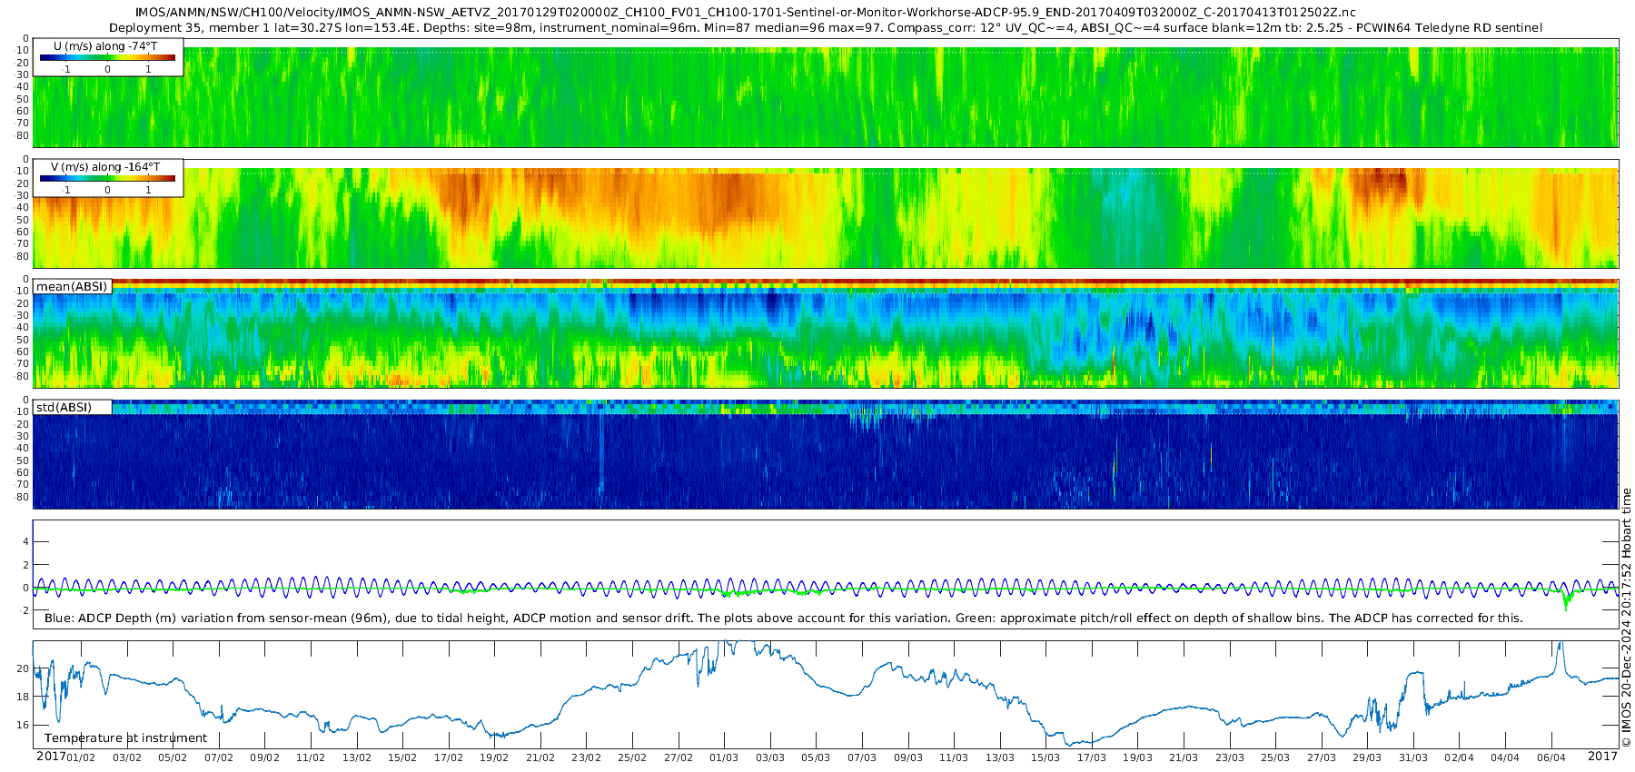Select the mean(ABSI) panel label

pyautogui.click(x=72, y=287)
